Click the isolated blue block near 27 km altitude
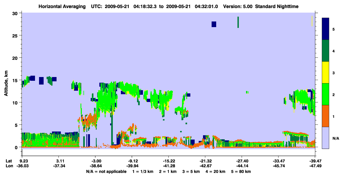This screenshot has height=179, width=350. tap(214, 24)
